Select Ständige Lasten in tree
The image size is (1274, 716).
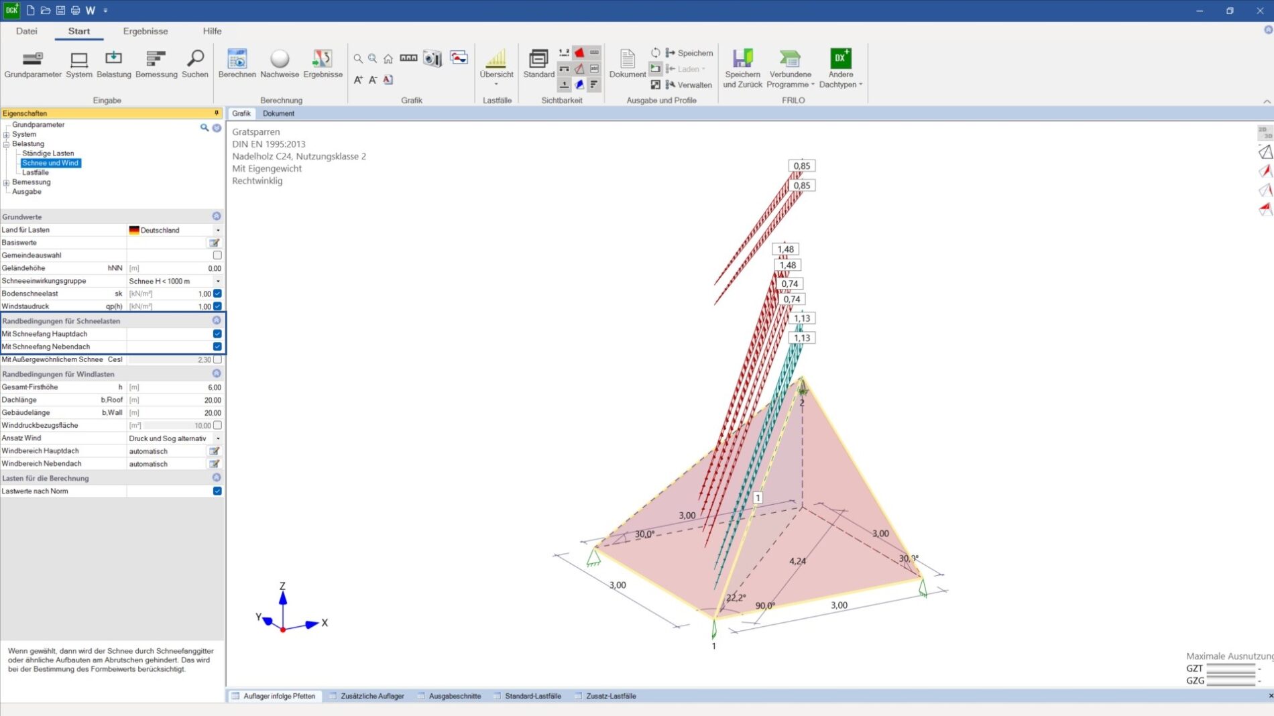pyautogui.click(x=48, y=154)
